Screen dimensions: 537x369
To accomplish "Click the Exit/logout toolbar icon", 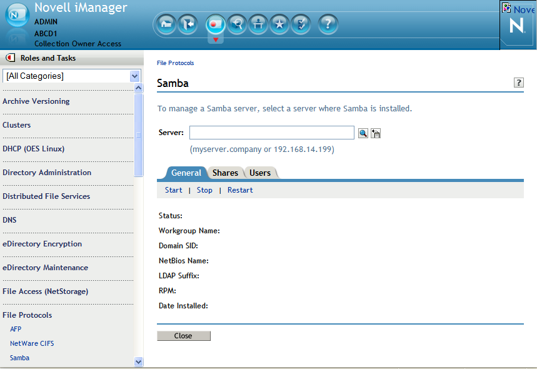I will coord(188,24).
